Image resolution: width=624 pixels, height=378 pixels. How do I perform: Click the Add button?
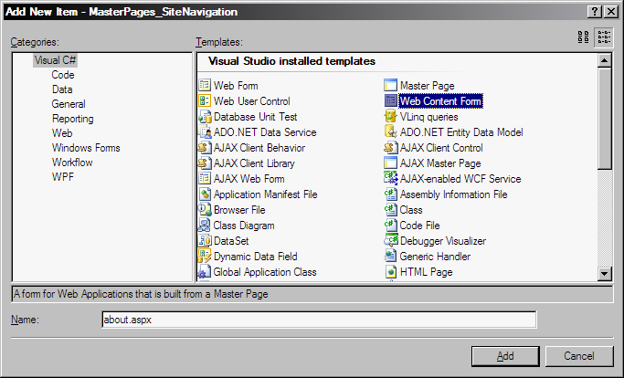coord(505,356)
